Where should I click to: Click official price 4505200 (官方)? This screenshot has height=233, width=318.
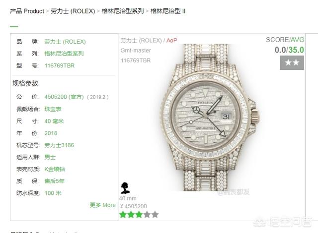pos(64,97)
